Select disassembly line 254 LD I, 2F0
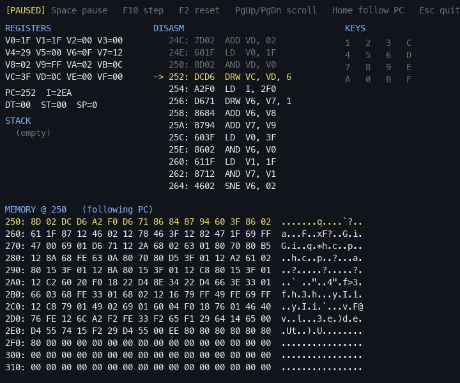 (x=222, y=89)
